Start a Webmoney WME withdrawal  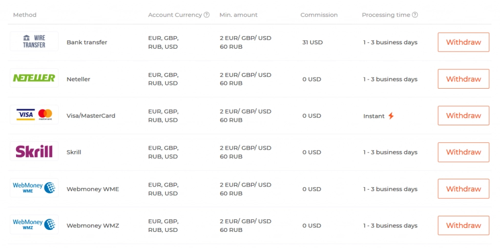click(463, 189)
